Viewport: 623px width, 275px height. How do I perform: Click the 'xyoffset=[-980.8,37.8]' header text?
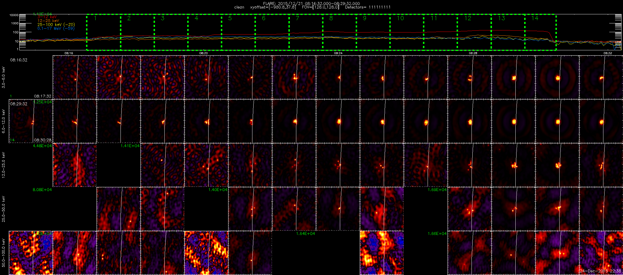(273, 7)
